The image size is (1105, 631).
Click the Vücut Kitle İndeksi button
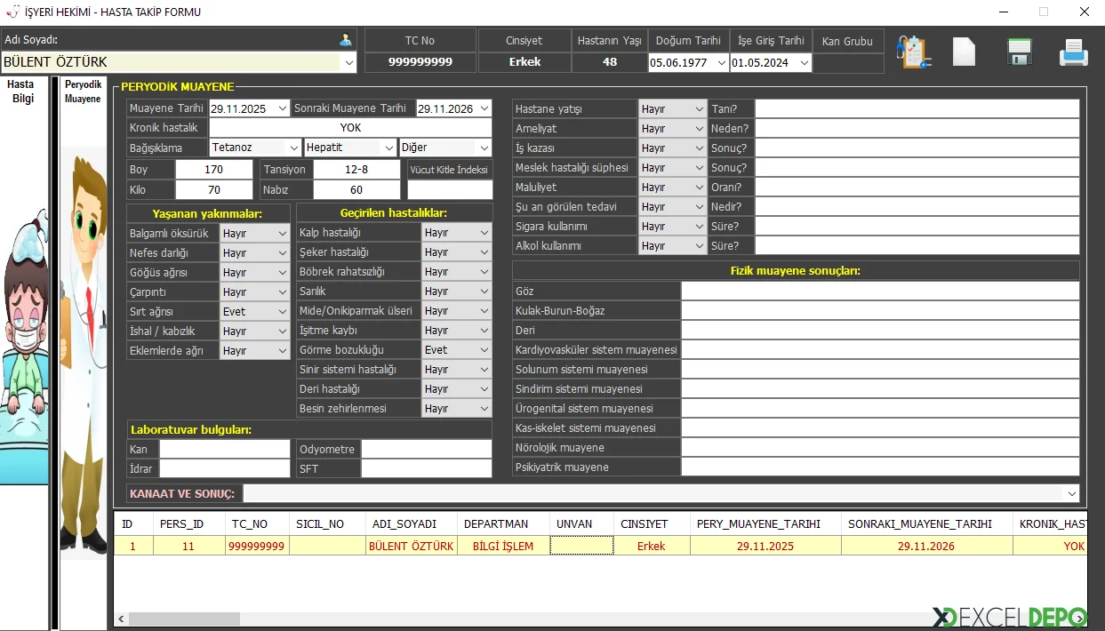tap(449, 170)
